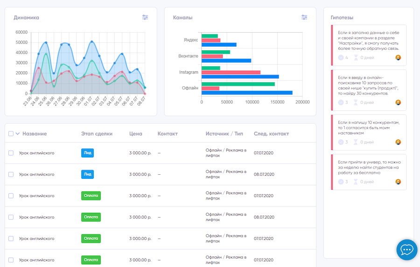Open filter settings icon in Каналы panel
Viewport: 420px width, 267px height.
pos(304,17)
